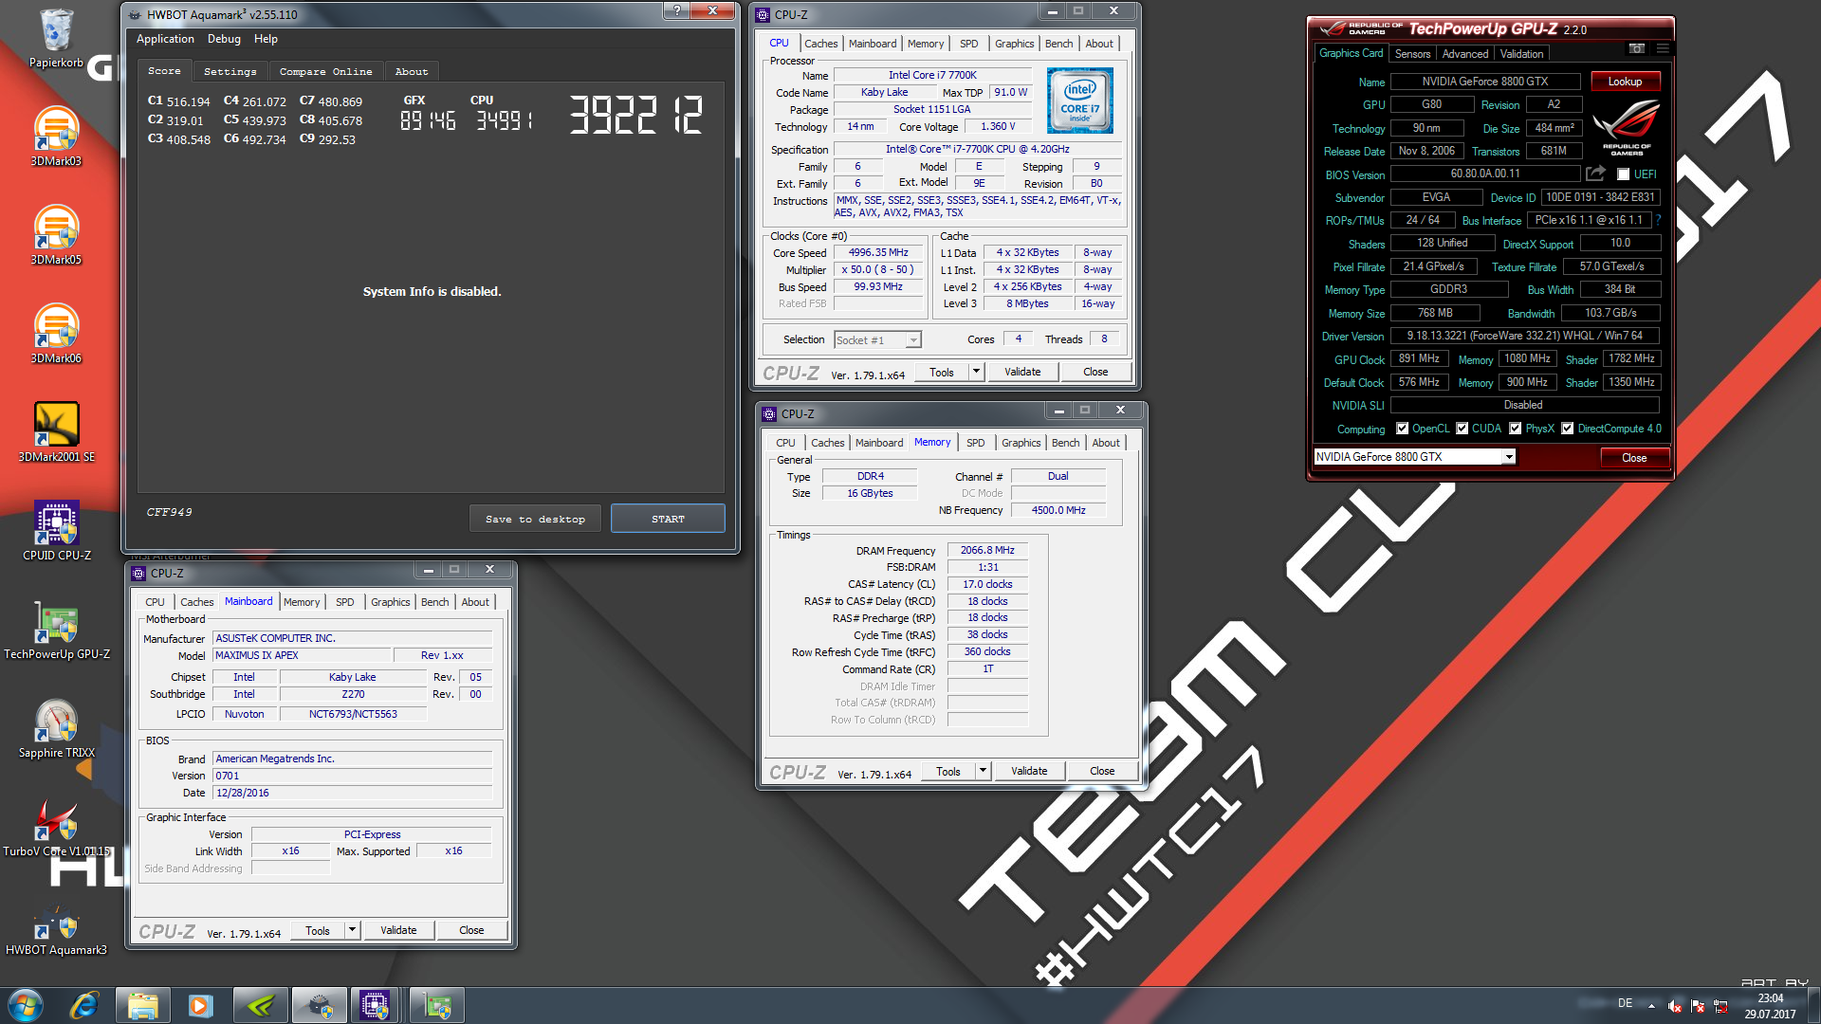Screen dimensions: 1821x1024
Task: Click Validate in top CPU-Z window
Action: coord(1022,372)
